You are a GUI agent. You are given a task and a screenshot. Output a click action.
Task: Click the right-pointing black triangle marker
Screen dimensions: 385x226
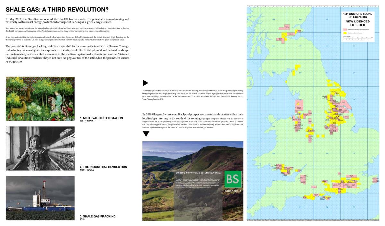click(x=145, y=83)
